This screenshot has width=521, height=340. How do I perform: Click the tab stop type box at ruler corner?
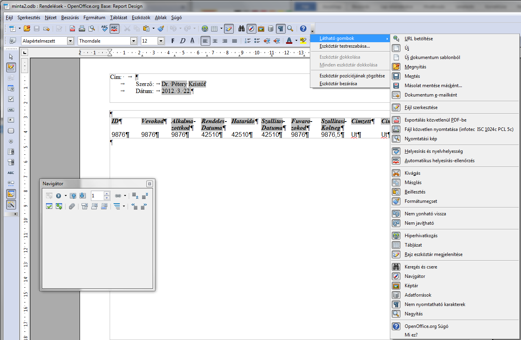point(24,52)
